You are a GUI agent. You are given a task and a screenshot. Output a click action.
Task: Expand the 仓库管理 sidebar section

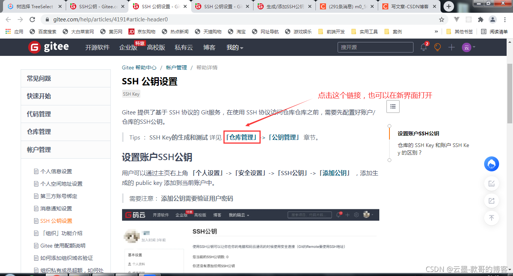coord(66,132)
